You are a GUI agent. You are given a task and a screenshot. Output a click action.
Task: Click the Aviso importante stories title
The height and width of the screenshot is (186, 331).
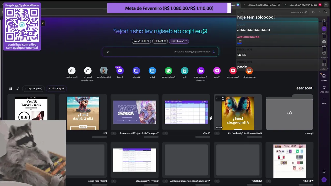point(190,181)
